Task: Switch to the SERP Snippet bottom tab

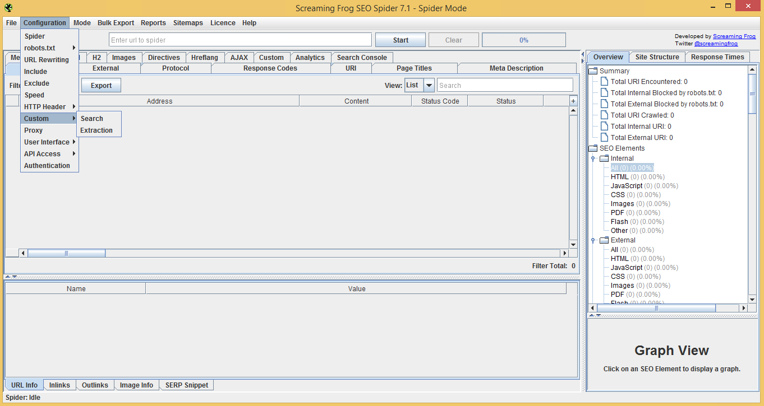Action: 187,385
